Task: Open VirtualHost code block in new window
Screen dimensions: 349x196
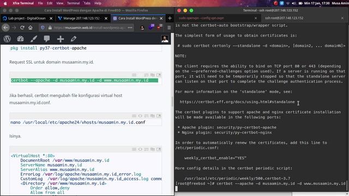Action: coord(159,149)
